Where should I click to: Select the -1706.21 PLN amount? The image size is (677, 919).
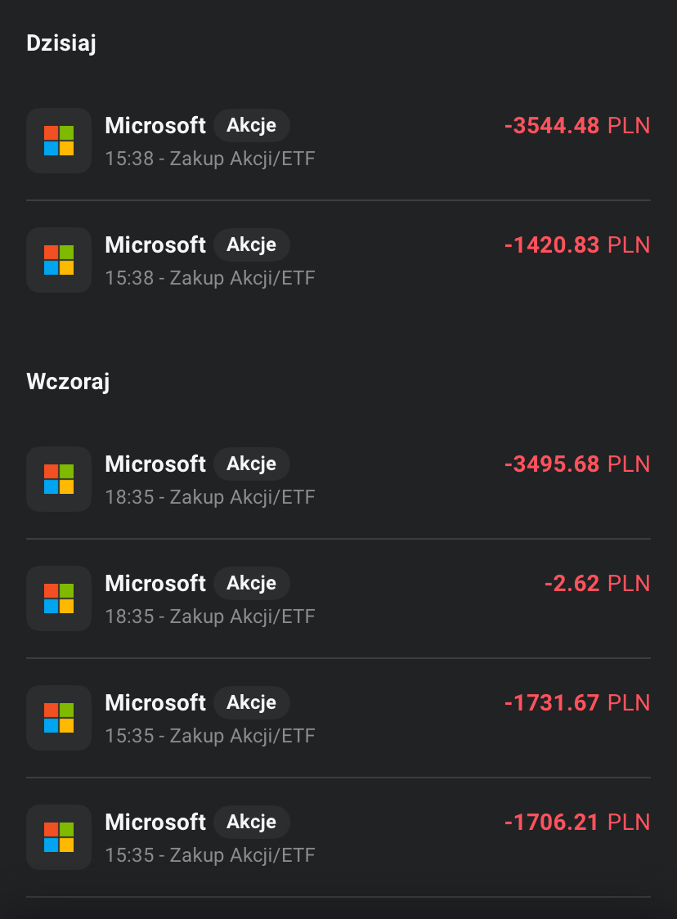tap(576, 823)
